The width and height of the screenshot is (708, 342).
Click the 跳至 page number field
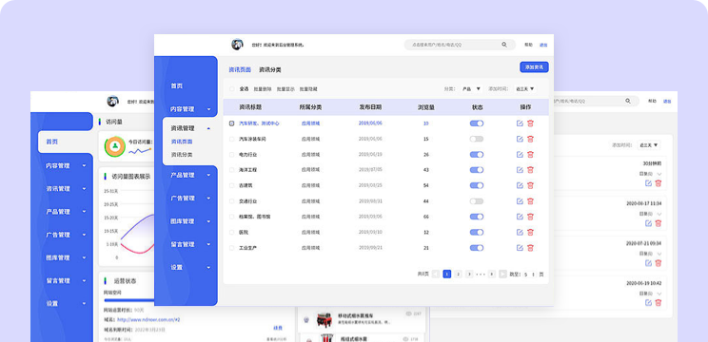coord(530,274)
